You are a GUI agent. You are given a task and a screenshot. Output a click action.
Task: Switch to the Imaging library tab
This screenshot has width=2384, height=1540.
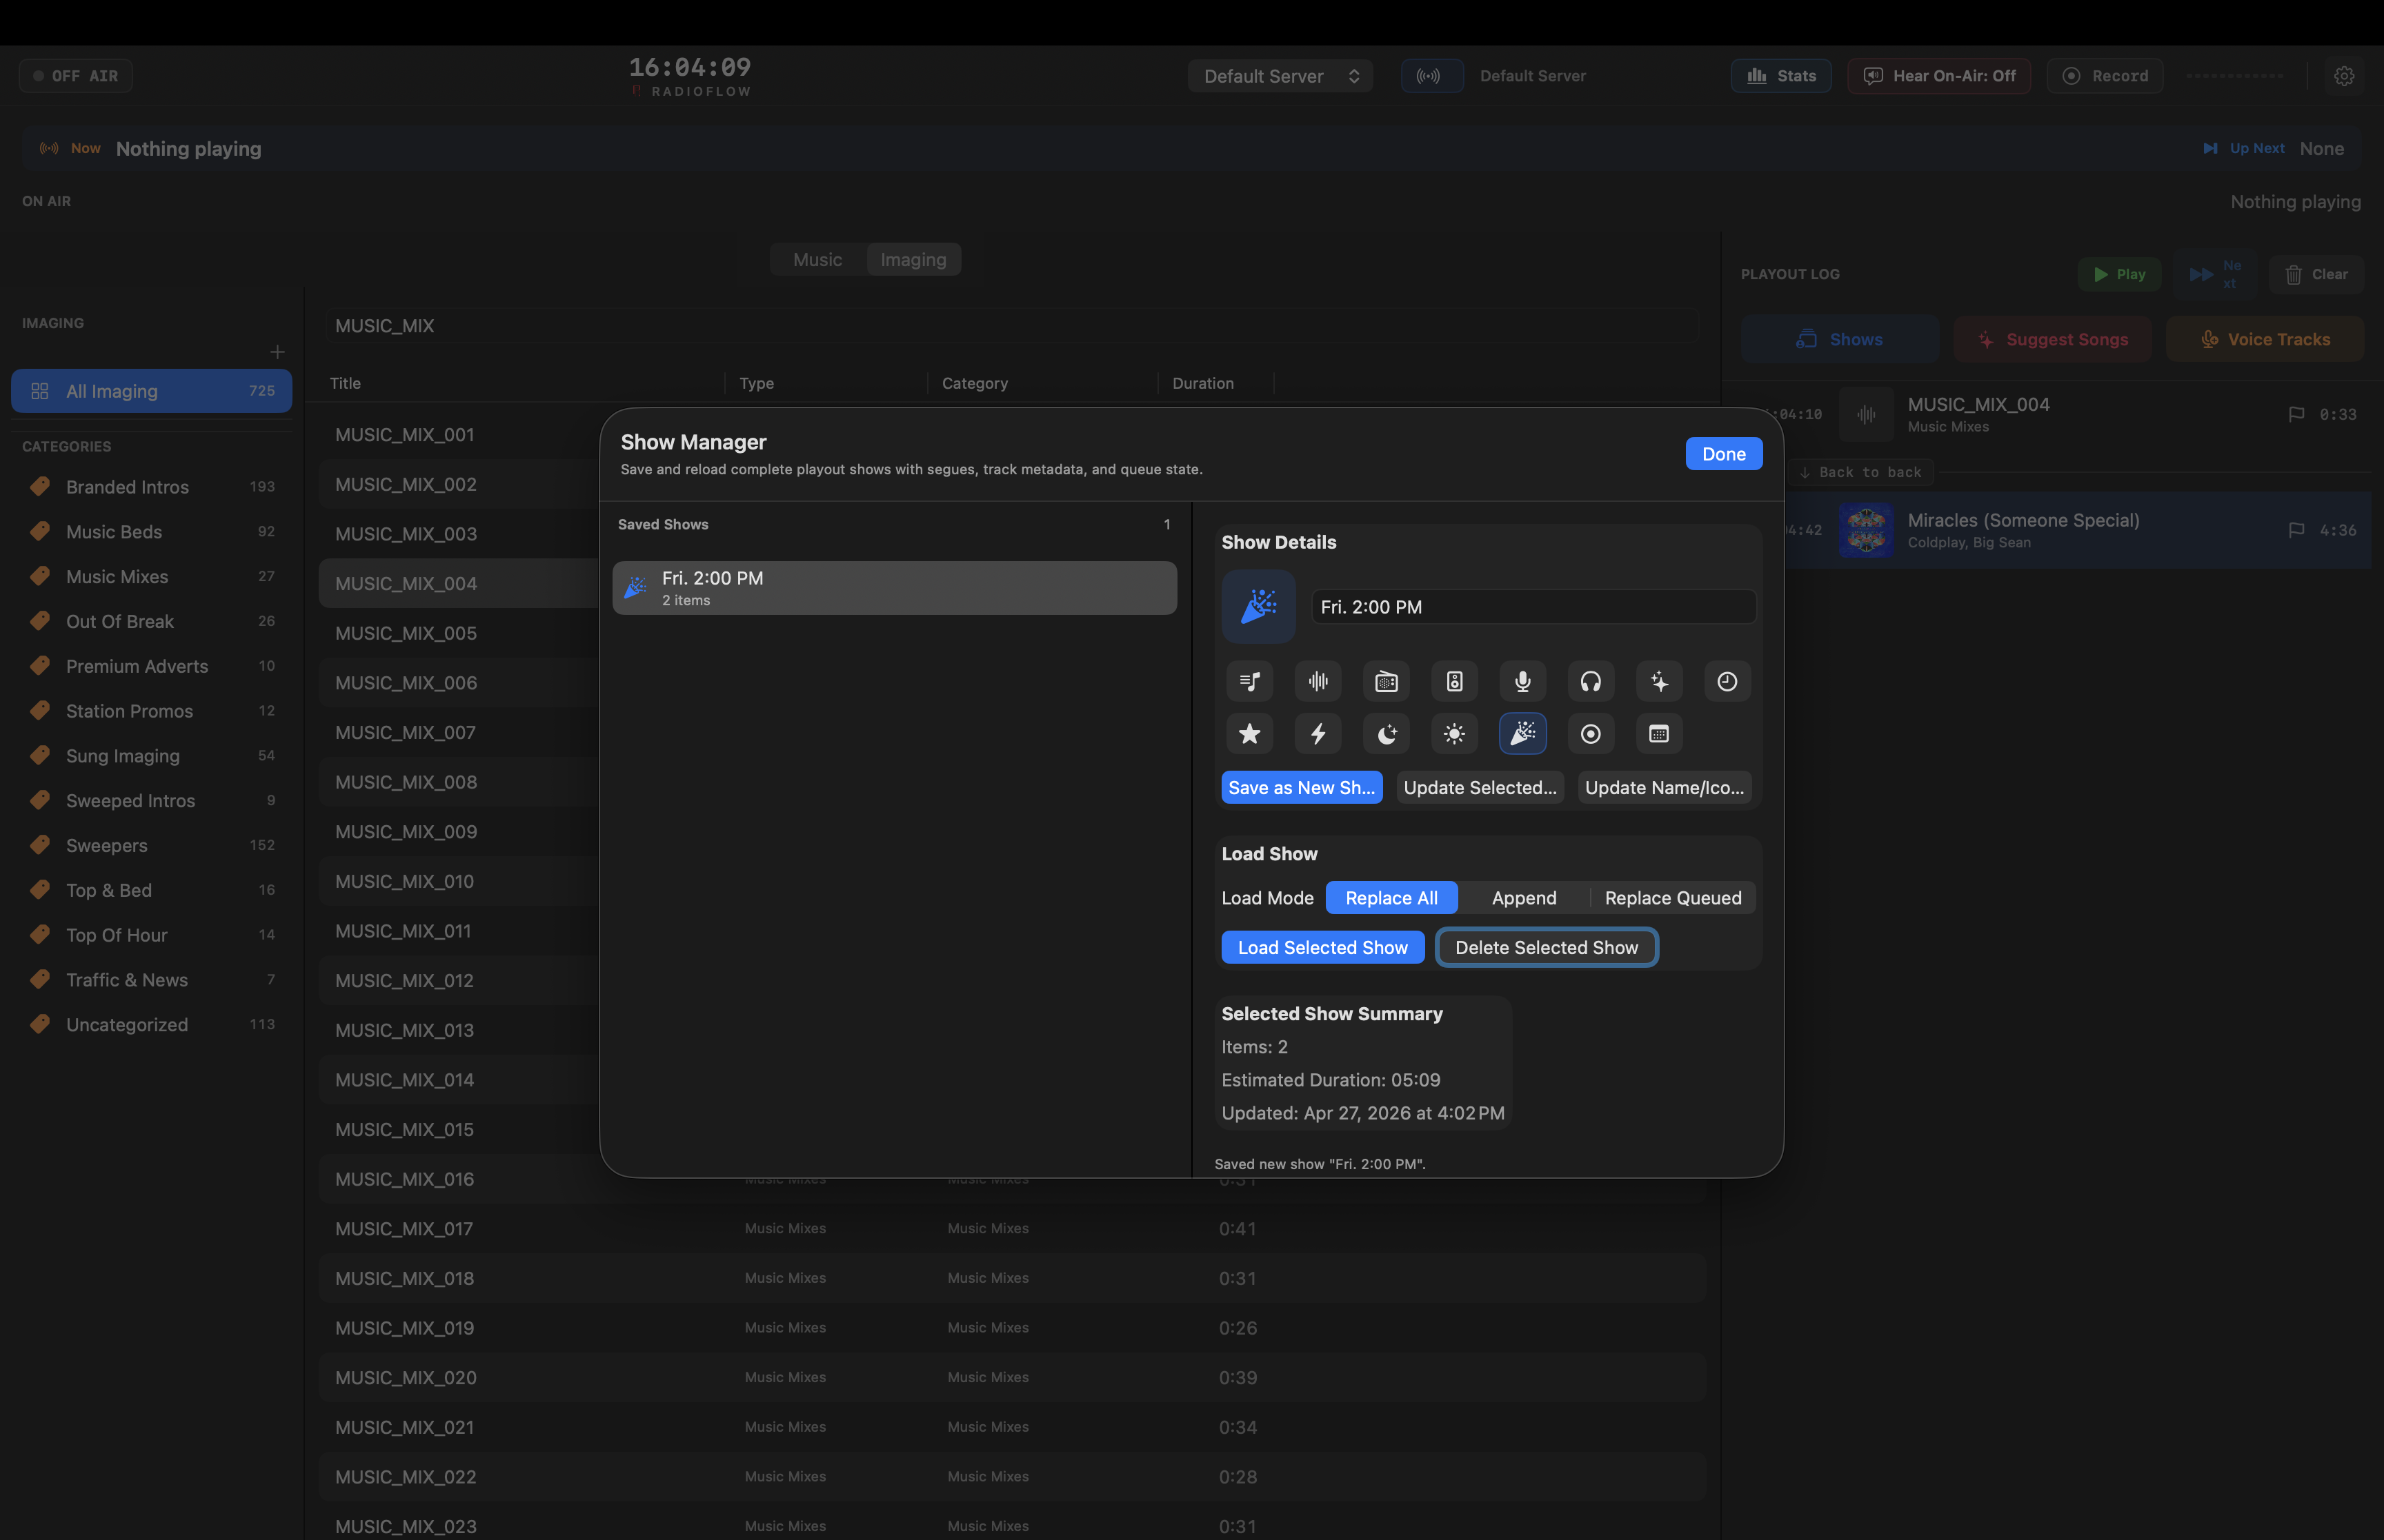913,260
